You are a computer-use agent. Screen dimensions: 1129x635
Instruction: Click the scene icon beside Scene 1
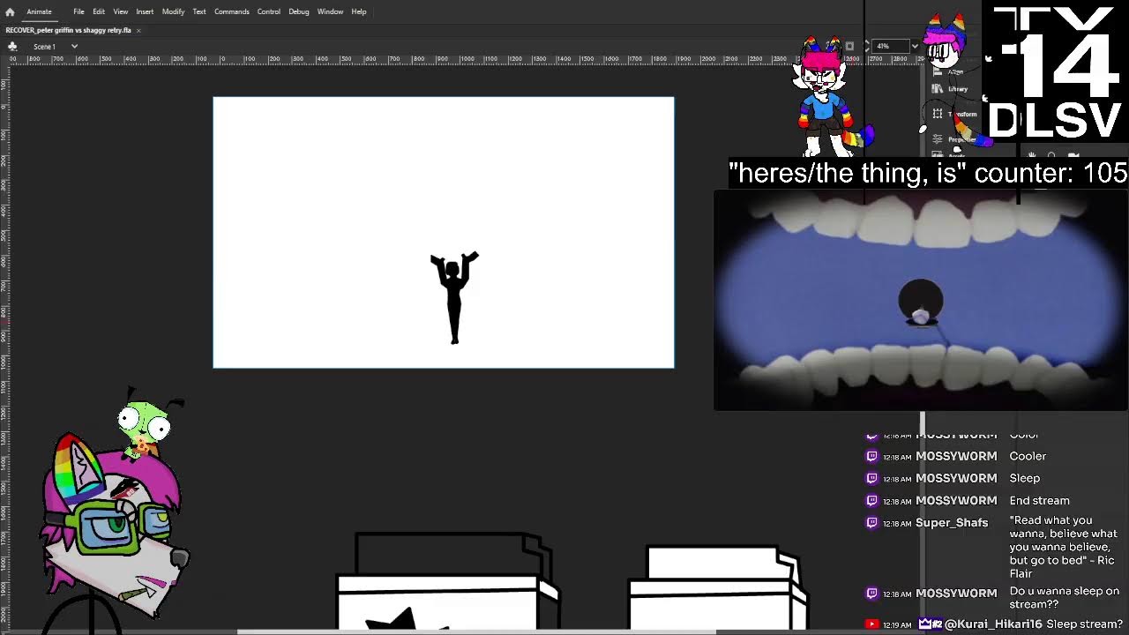click(12, 46)
